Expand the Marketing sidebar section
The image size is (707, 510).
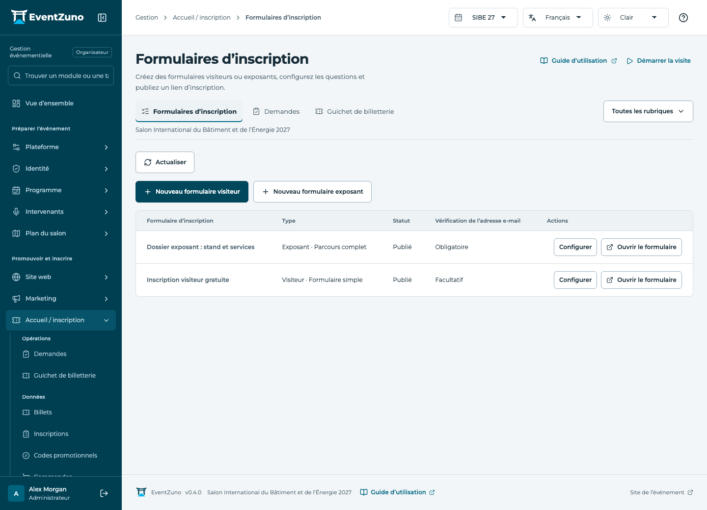tap(61, 299)
